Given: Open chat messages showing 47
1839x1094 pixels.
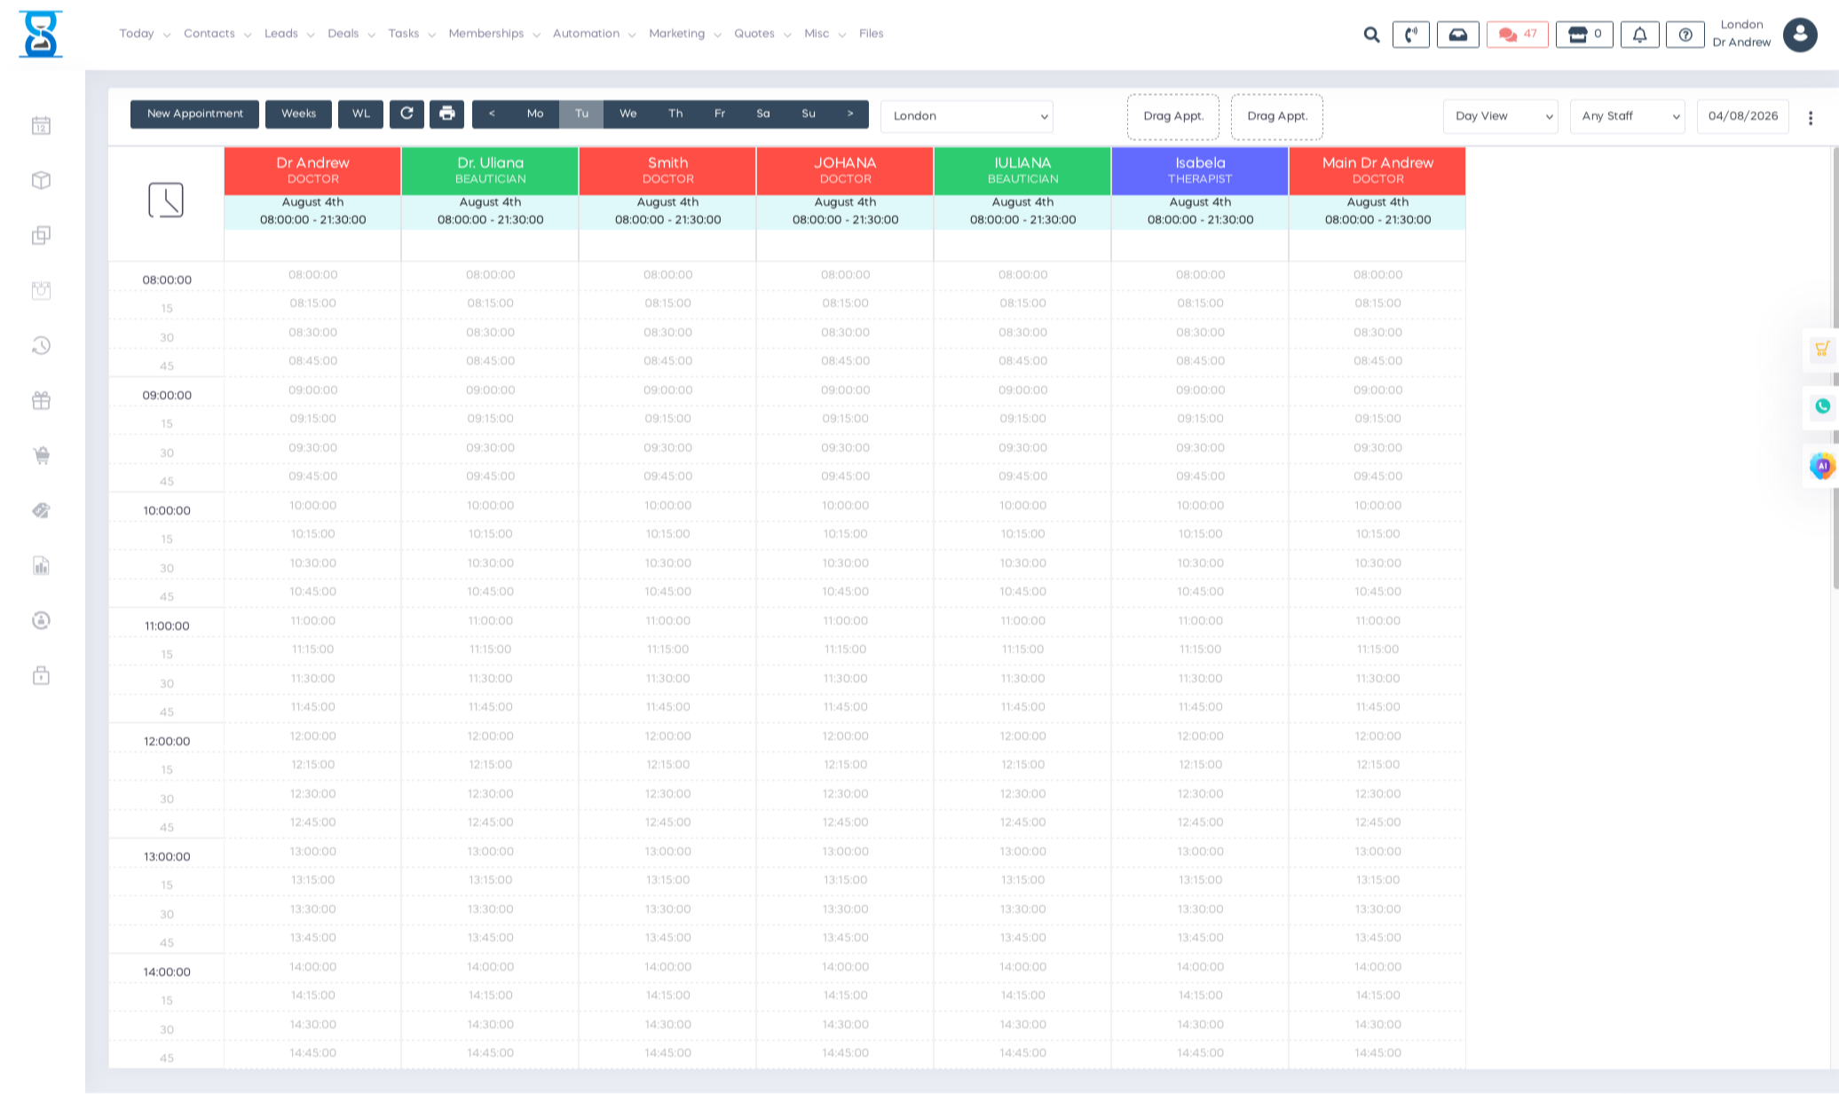Looking at the screenshot, I should [1518, 35].
